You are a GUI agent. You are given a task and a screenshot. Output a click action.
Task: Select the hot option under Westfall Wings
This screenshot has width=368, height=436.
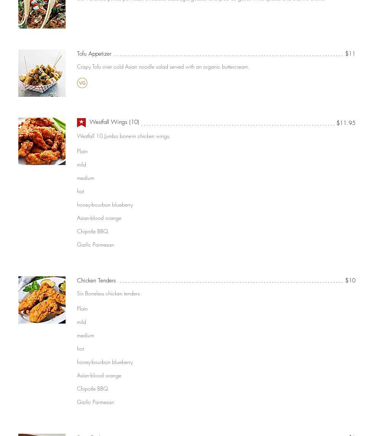pyautogui.click(x=80, y=191)
